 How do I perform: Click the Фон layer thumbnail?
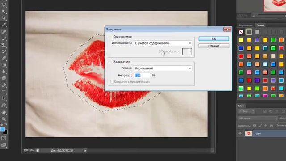tap(249, 133)
